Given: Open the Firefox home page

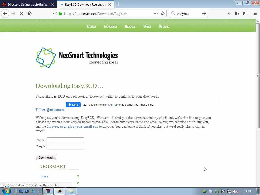Looking at the screenshot, I should (30, 14).
